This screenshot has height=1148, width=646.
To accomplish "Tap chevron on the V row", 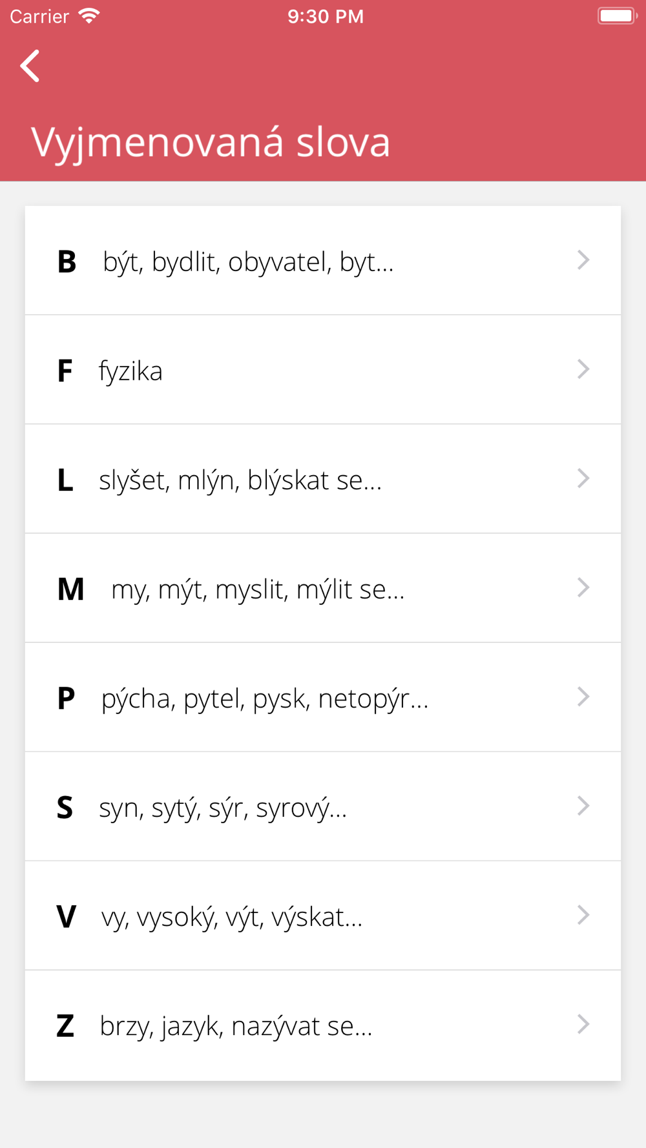I will click(583, 915).
